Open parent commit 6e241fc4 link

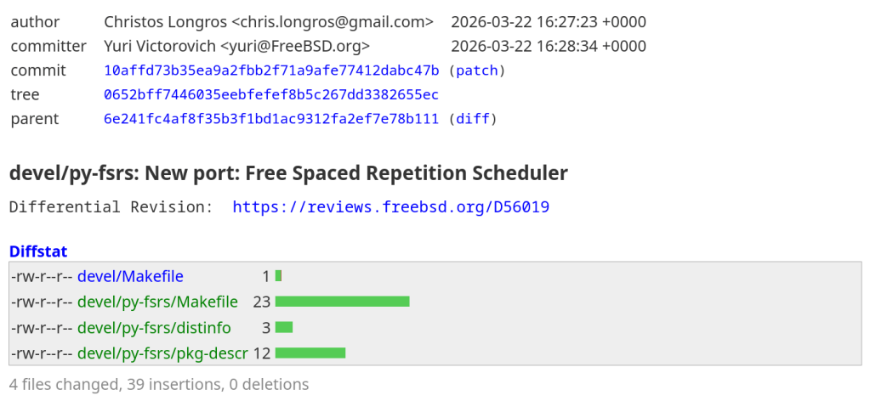[x=271, y=119]
